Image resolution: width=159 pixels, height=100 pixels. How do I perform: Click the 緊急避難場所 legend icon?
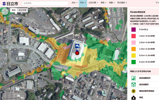(134, 78)
